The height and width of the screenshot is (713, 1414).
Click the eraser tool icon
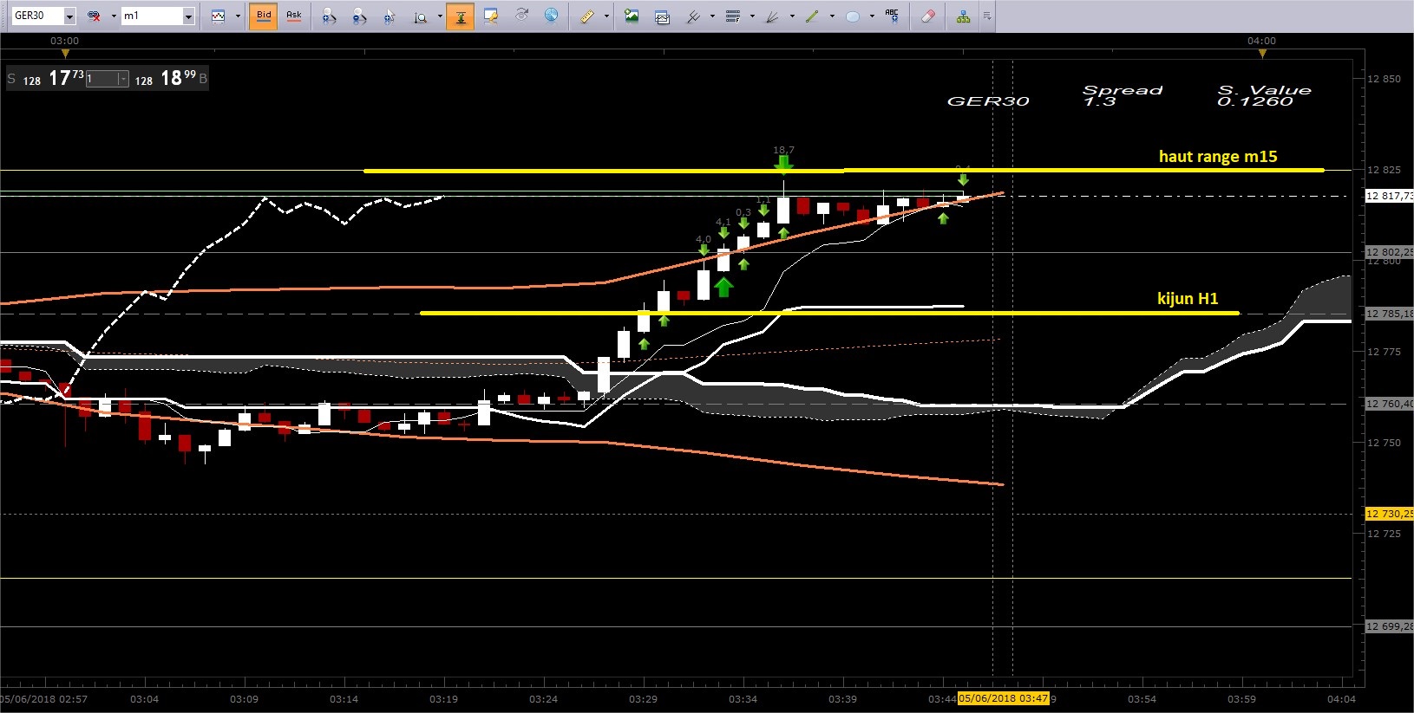coord(928,16)
